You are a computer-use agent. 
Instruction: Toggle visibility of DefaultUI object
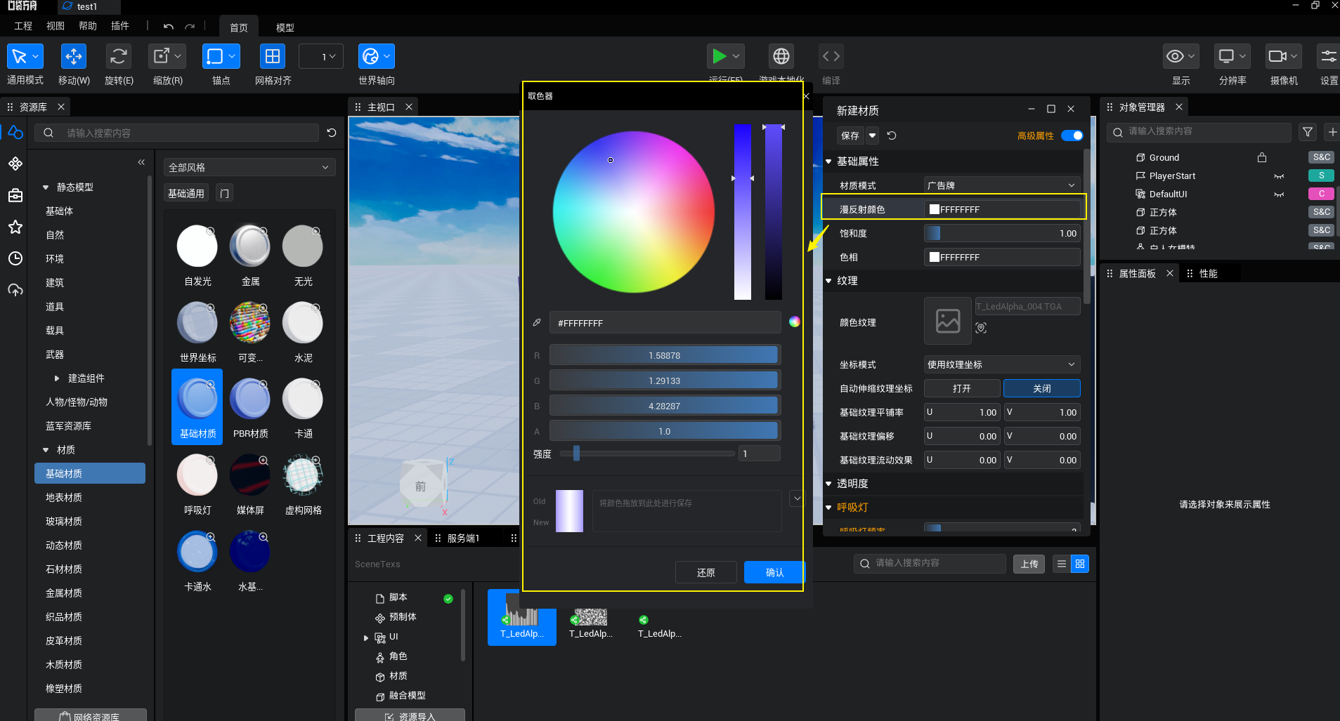click(1279, 194)
